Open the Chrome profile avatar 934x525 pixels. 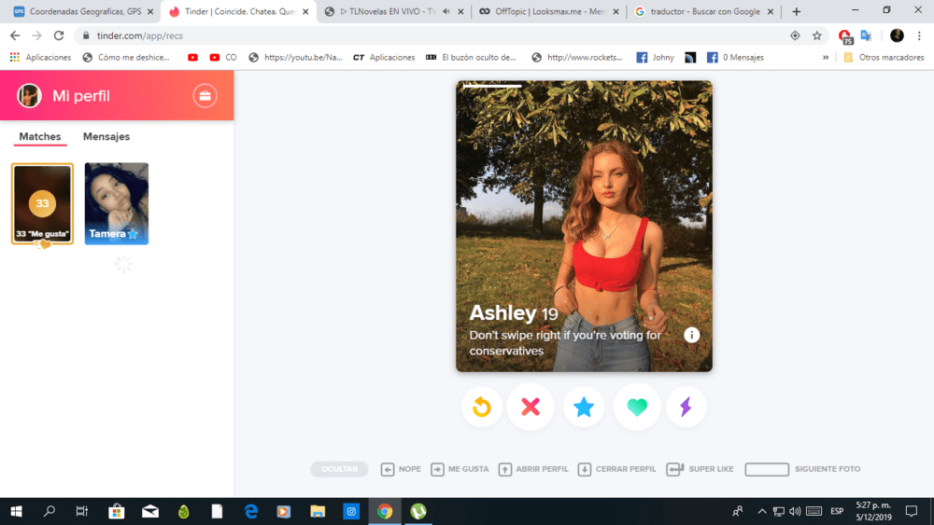tap(897, 35)
